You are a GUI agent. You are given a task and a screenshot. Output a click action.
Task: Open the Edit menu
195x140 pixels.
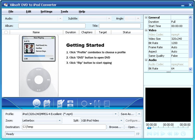[28, 11]
